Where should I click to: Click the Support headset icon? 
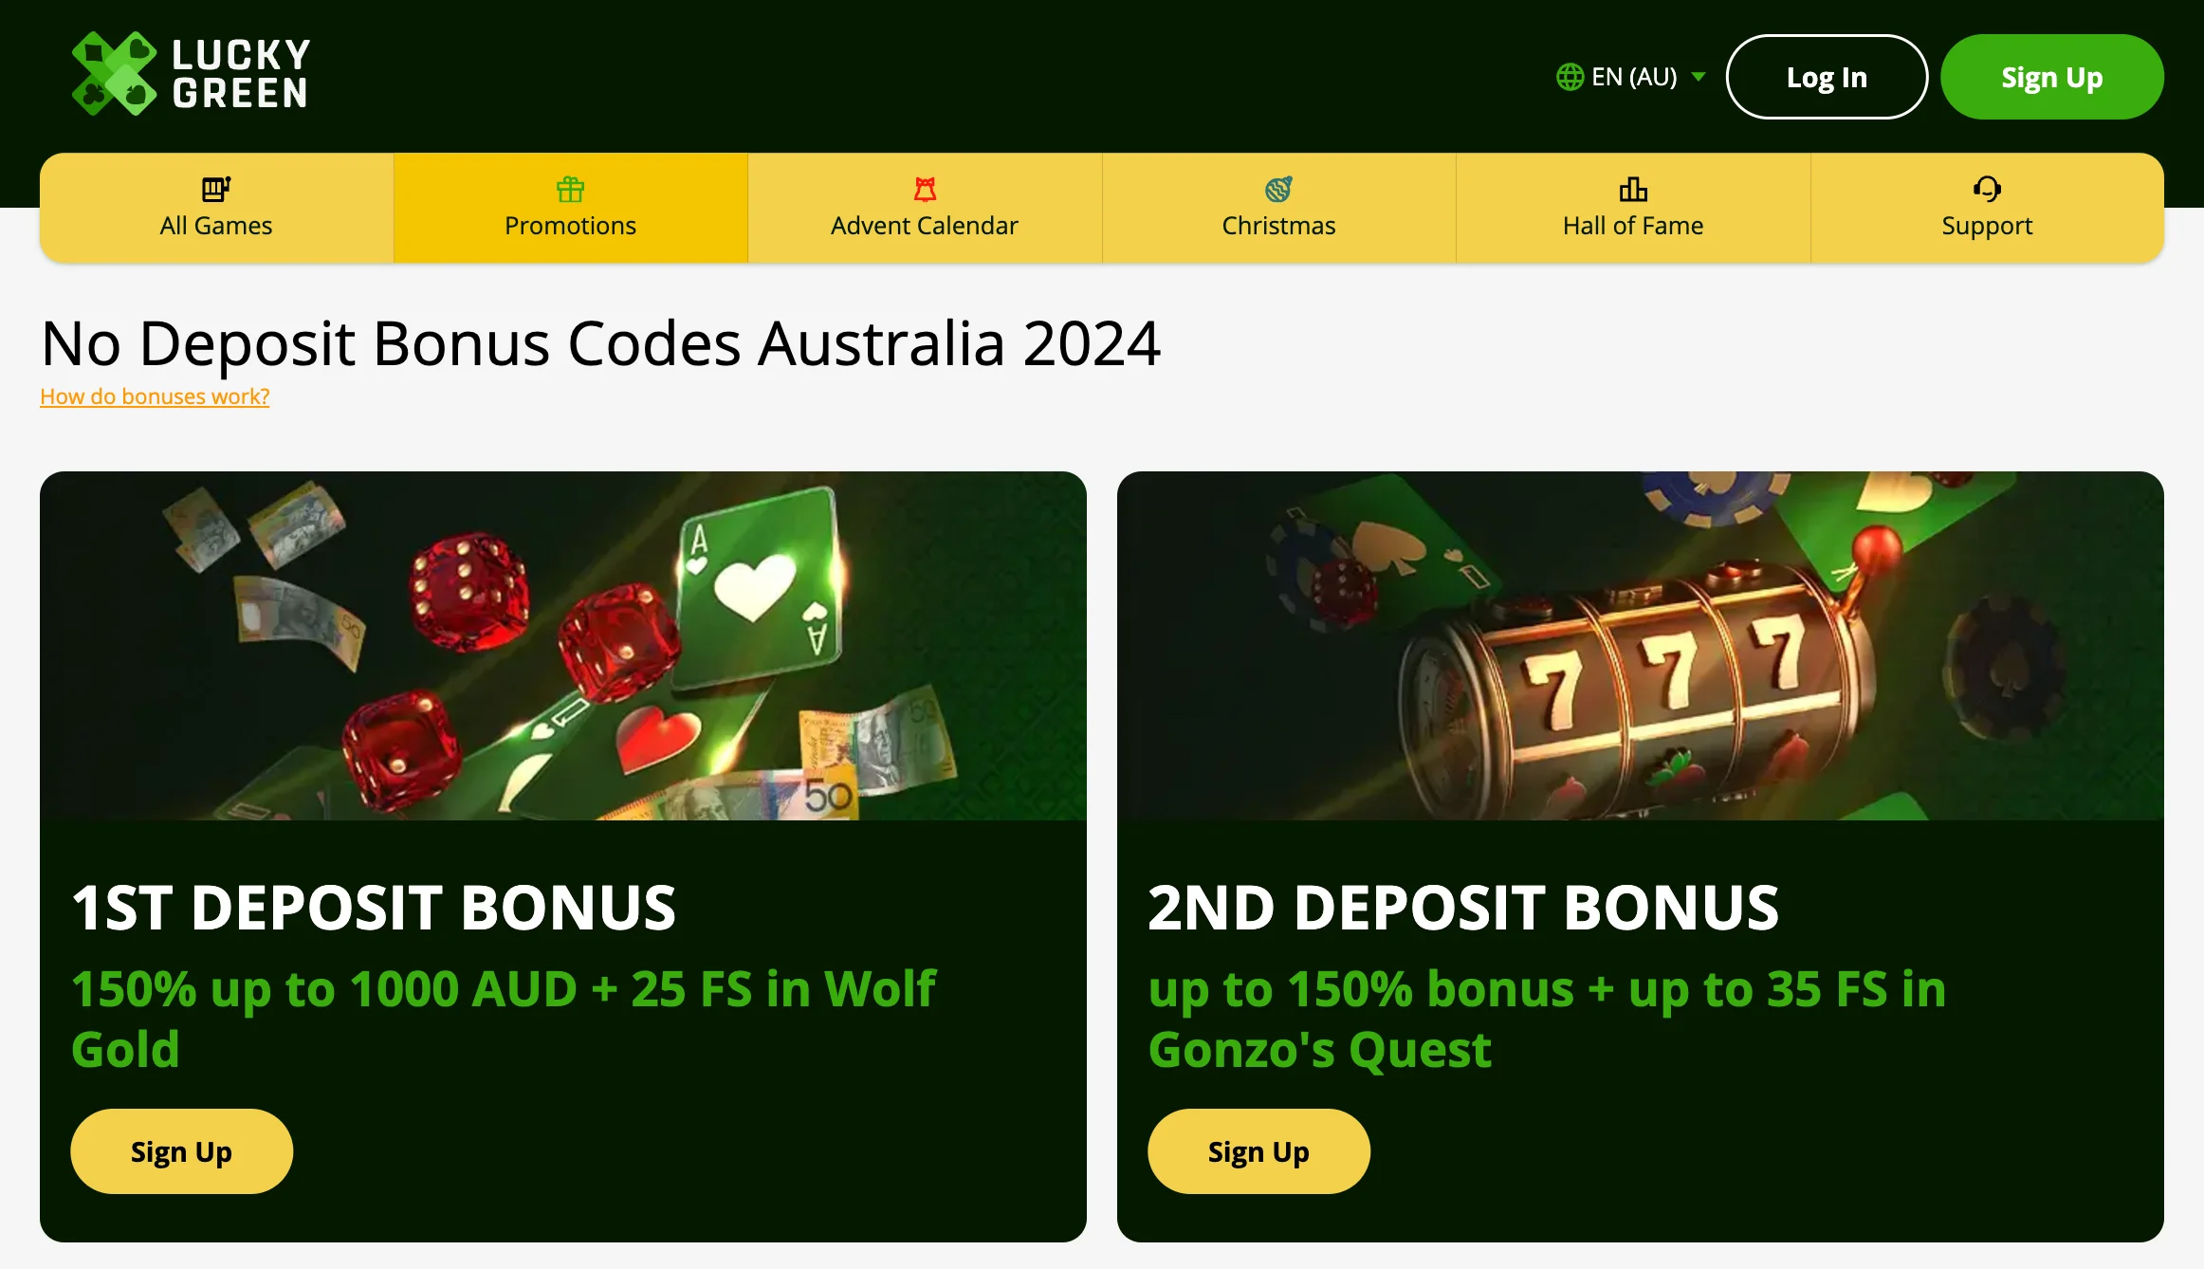click(x=1987, y=189)
